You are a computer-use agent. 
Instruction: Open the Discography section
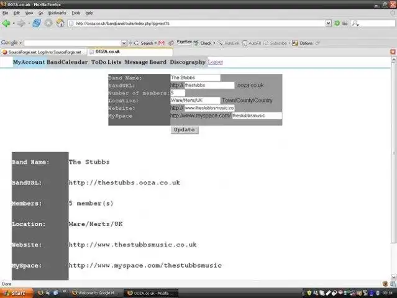click(188, 62)
